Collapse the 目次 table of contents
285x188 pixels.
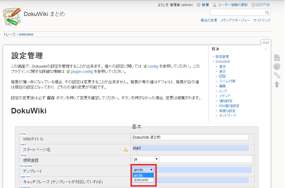266,49
